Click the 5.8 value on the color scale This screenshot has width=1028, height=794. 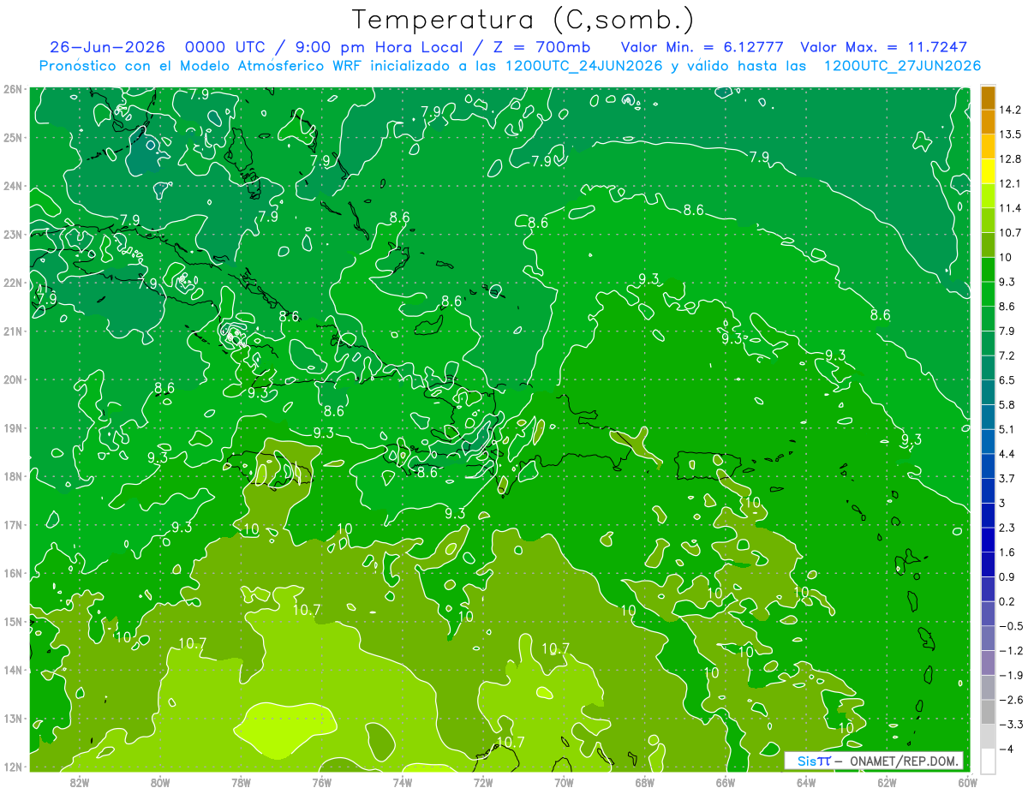(x=1007, y=404)
